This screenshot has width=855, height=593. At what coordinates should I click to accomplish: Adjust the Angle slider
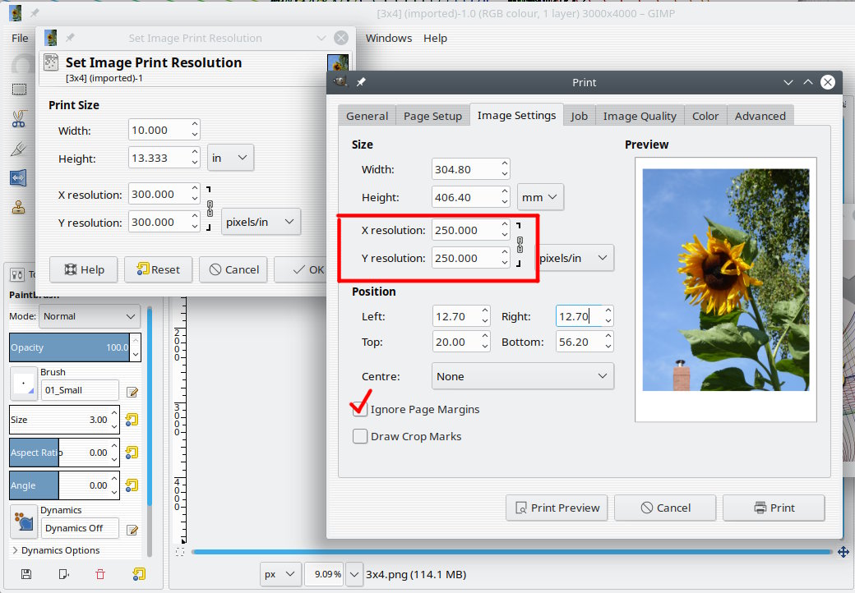point(59,485)
